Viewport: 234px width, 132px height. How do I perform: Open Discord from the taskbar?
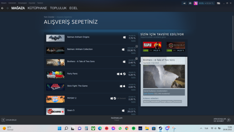coord(167,128)
